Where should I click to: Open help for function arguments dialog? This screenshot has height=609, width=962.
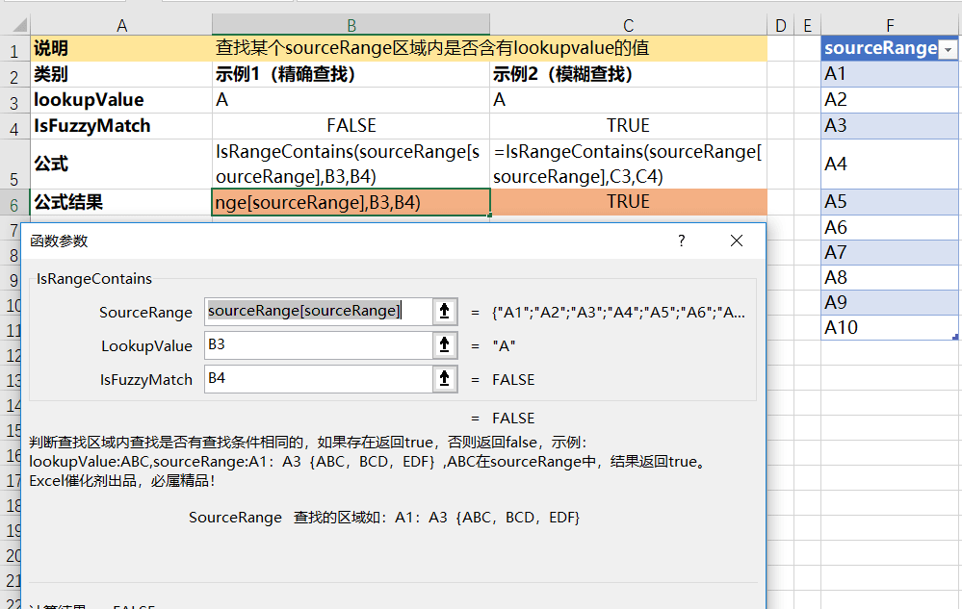[682, 241]
